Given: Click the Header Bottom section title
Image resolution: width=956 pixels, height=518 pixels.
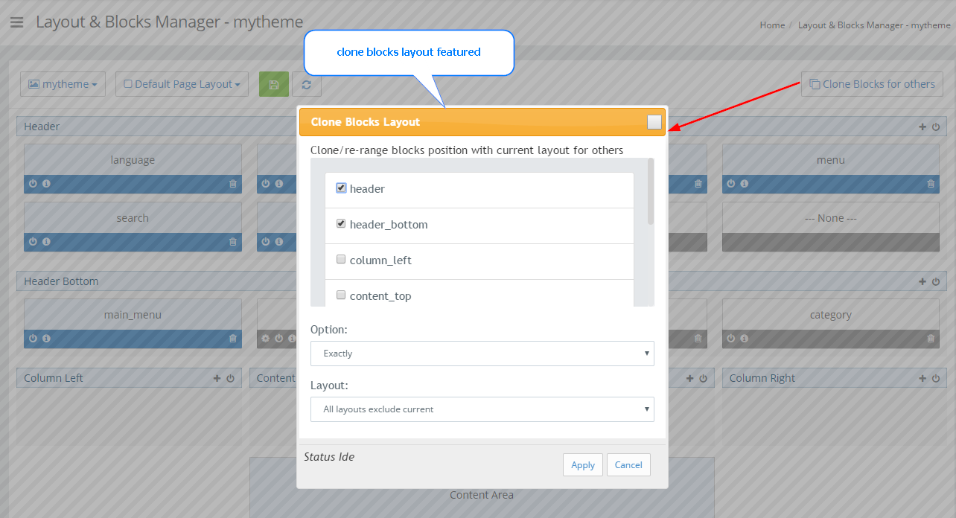Looking at the screenshot, I should click(x=61, y=281).
